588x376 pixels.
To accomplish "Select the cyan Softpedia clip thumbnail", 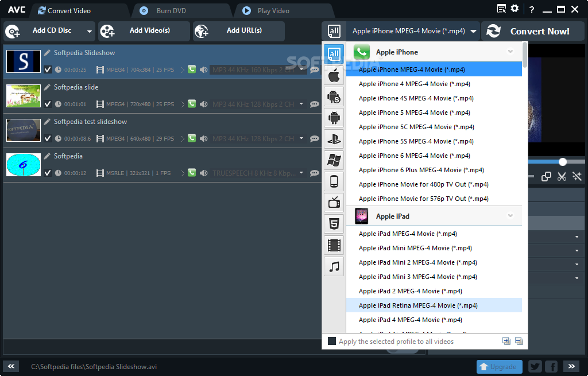I will 24,165.
